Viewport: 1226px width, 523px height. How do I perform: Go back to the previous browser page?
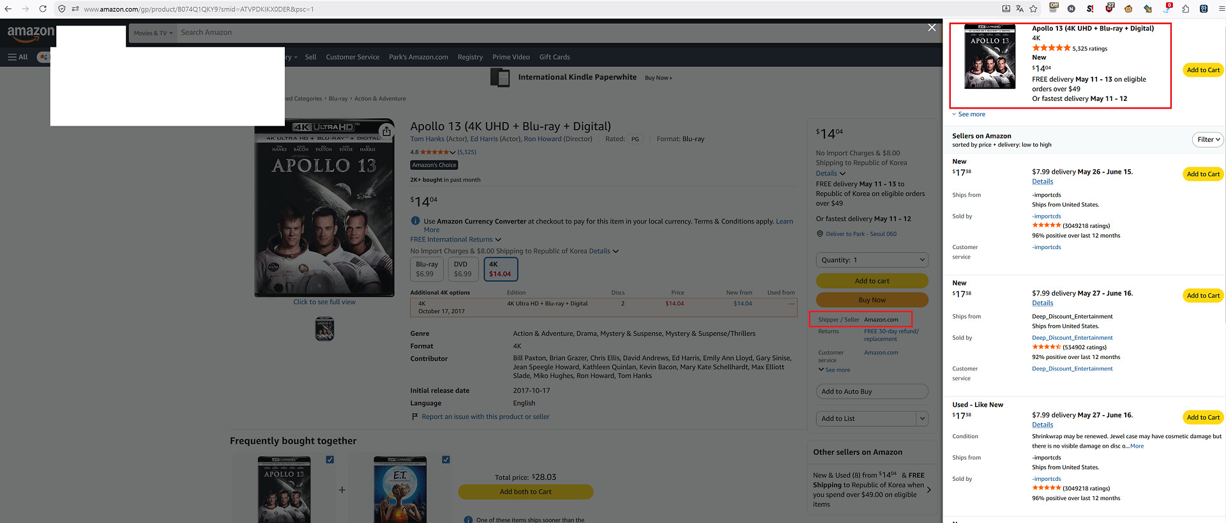pyautogui.click(x=8, y=9)
